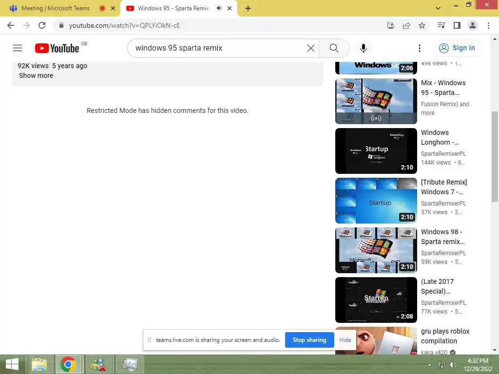Click the page vertical scrollbar thumb
The image size is (499, 374).
click(495, 156)
